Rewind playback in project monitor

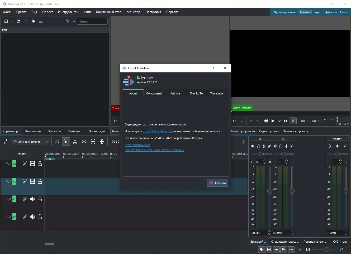tap(266, 121)
